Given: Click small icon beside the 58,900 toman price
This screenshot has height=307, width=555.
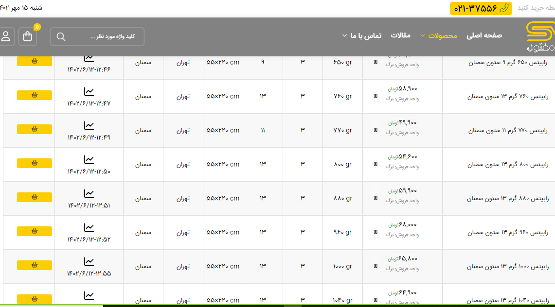Looking at the screenshot, I should (375, 96).
